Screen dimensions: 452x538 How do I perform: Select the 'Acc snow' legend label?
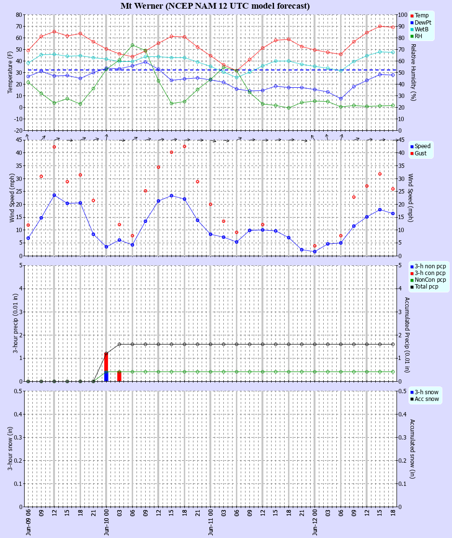[426, 399]
